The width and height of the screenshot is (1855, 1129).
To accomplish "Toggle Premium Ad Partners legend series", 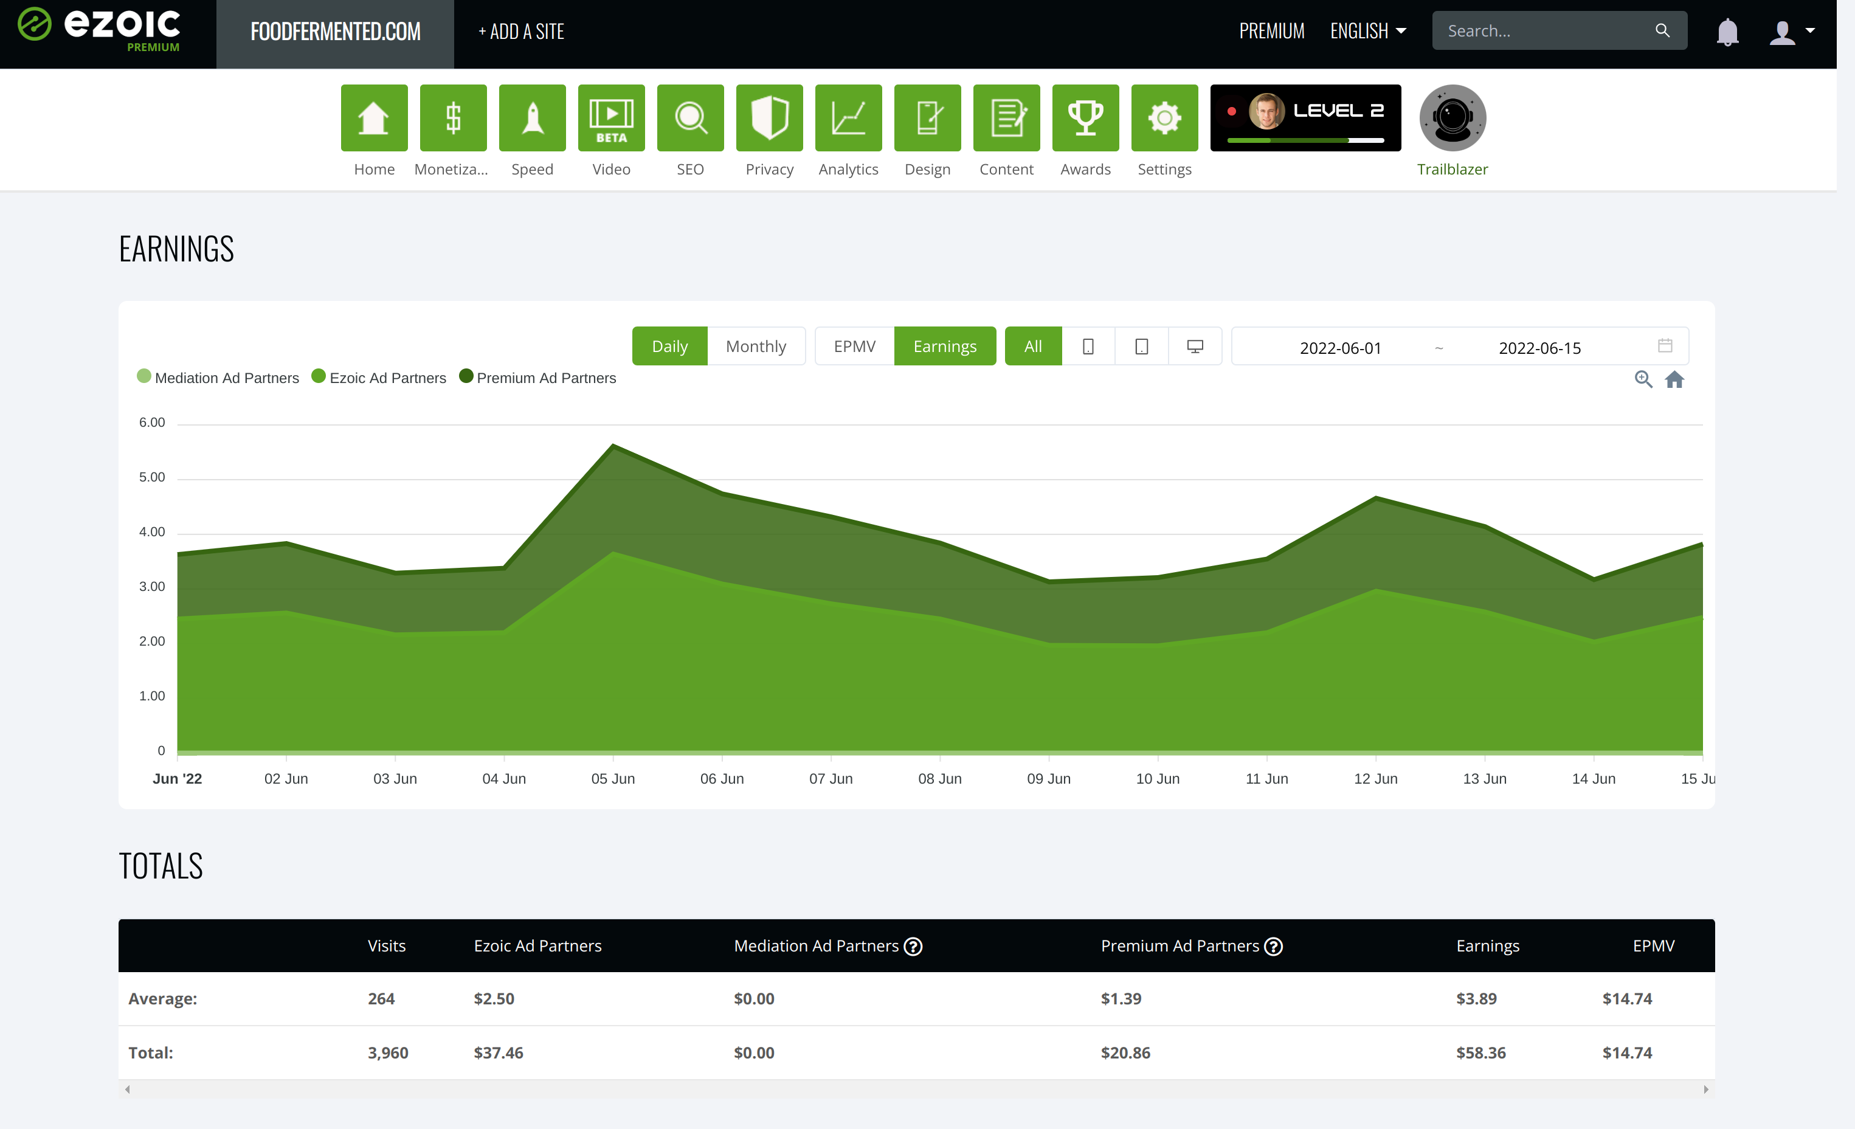I will pos(537,377).
